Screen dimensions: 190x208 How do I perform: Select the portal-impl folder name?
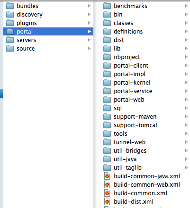click(129, 74)
